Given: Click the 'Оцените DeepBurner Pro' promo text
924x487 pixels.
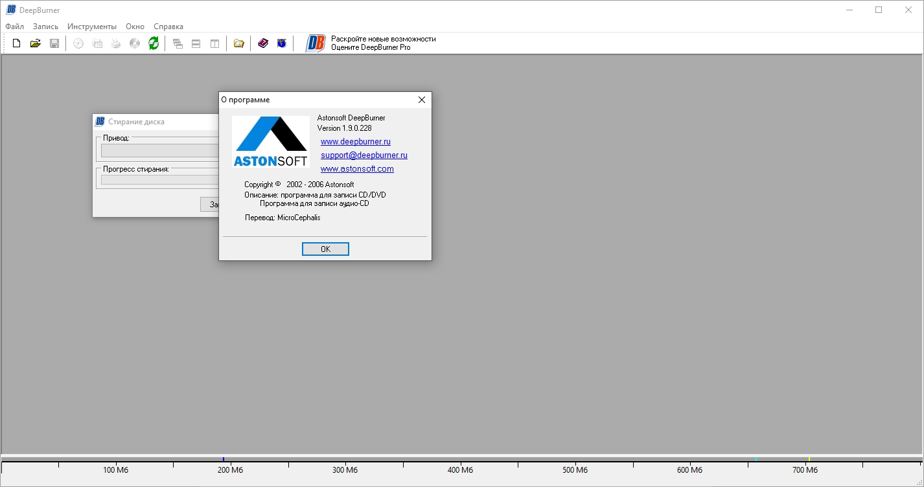Looking at the screenshot, I should pos(371,47).
